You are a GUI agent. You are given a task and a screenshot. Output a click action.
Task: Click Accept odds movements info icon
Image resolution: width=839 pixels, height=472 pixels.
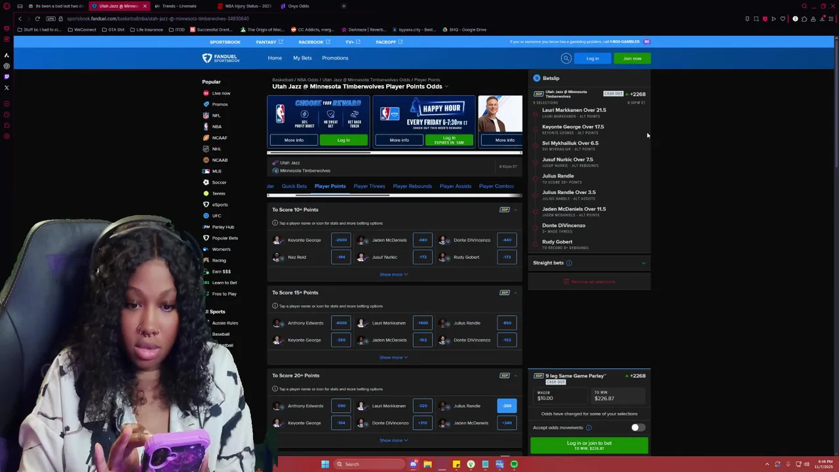(589, 427)
